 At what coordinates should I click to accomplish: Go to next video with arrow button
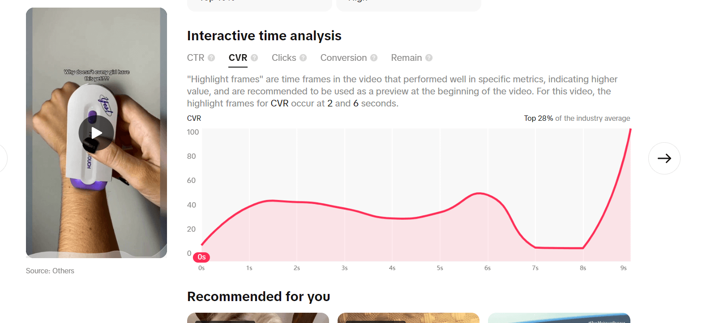click(664, 158)
